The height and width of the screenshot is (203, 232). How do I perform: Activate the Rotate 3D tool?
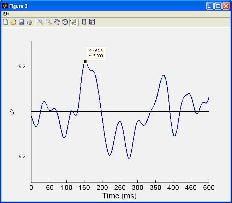tap(65, 22)
